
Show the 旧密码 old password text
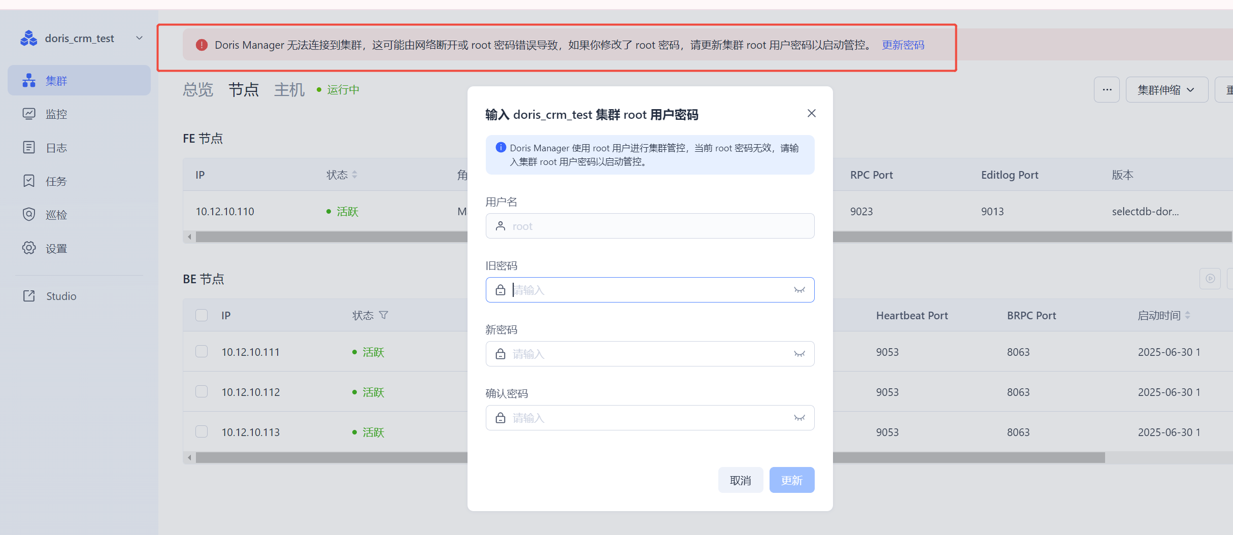click(x=800, y=289)
